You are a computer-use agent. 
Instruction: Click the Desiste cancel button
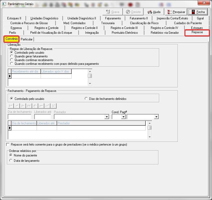click(133, 12)
